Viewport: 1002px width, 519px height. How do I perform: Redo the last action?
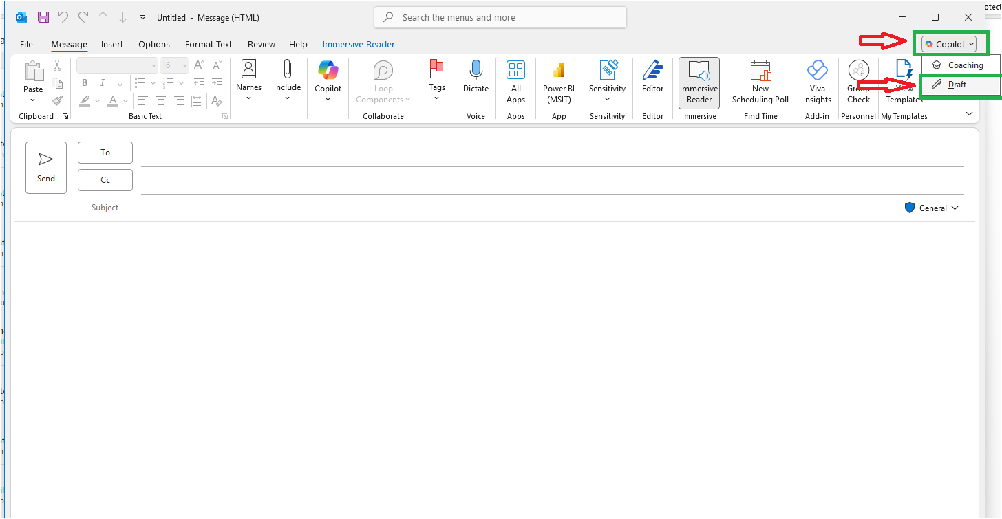point(83,17)
